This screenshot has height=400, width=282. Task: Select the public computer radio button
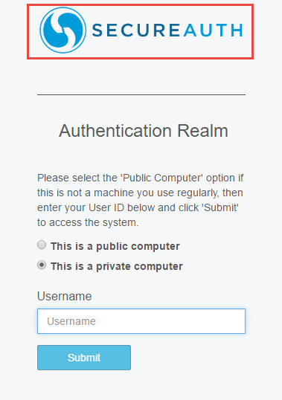click(42, 245)
